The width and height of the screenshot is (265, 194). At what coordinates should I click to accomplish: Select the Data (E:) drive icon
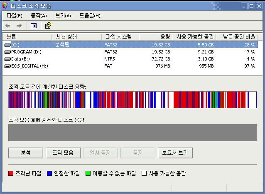[7, 59]
